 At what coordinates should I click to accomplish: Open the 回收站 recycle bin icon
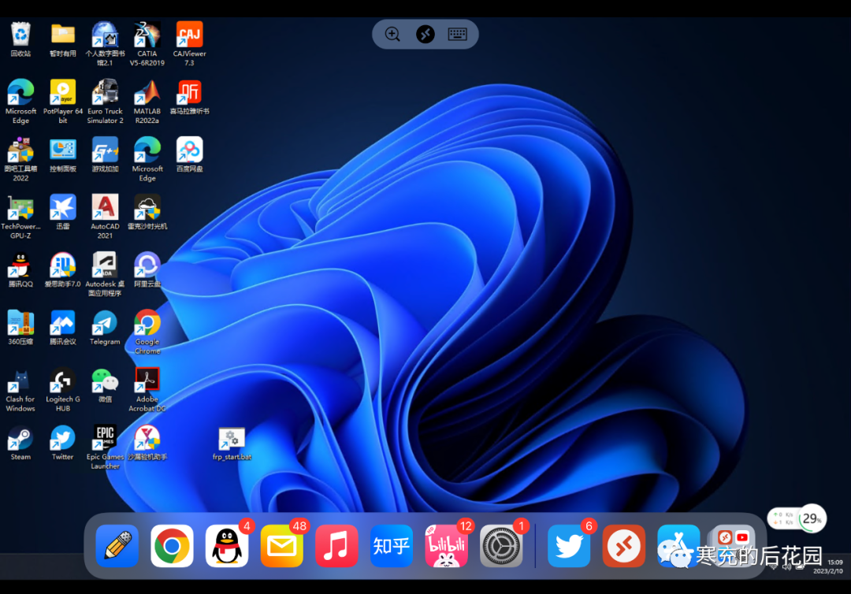coord(20,39)
